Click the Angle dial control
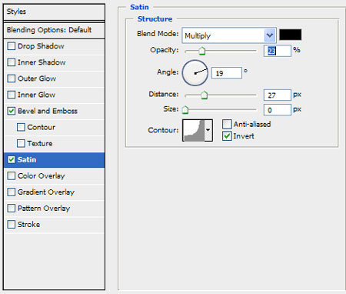The width and height of the screenshot is (346, 294). click(195, 73)
